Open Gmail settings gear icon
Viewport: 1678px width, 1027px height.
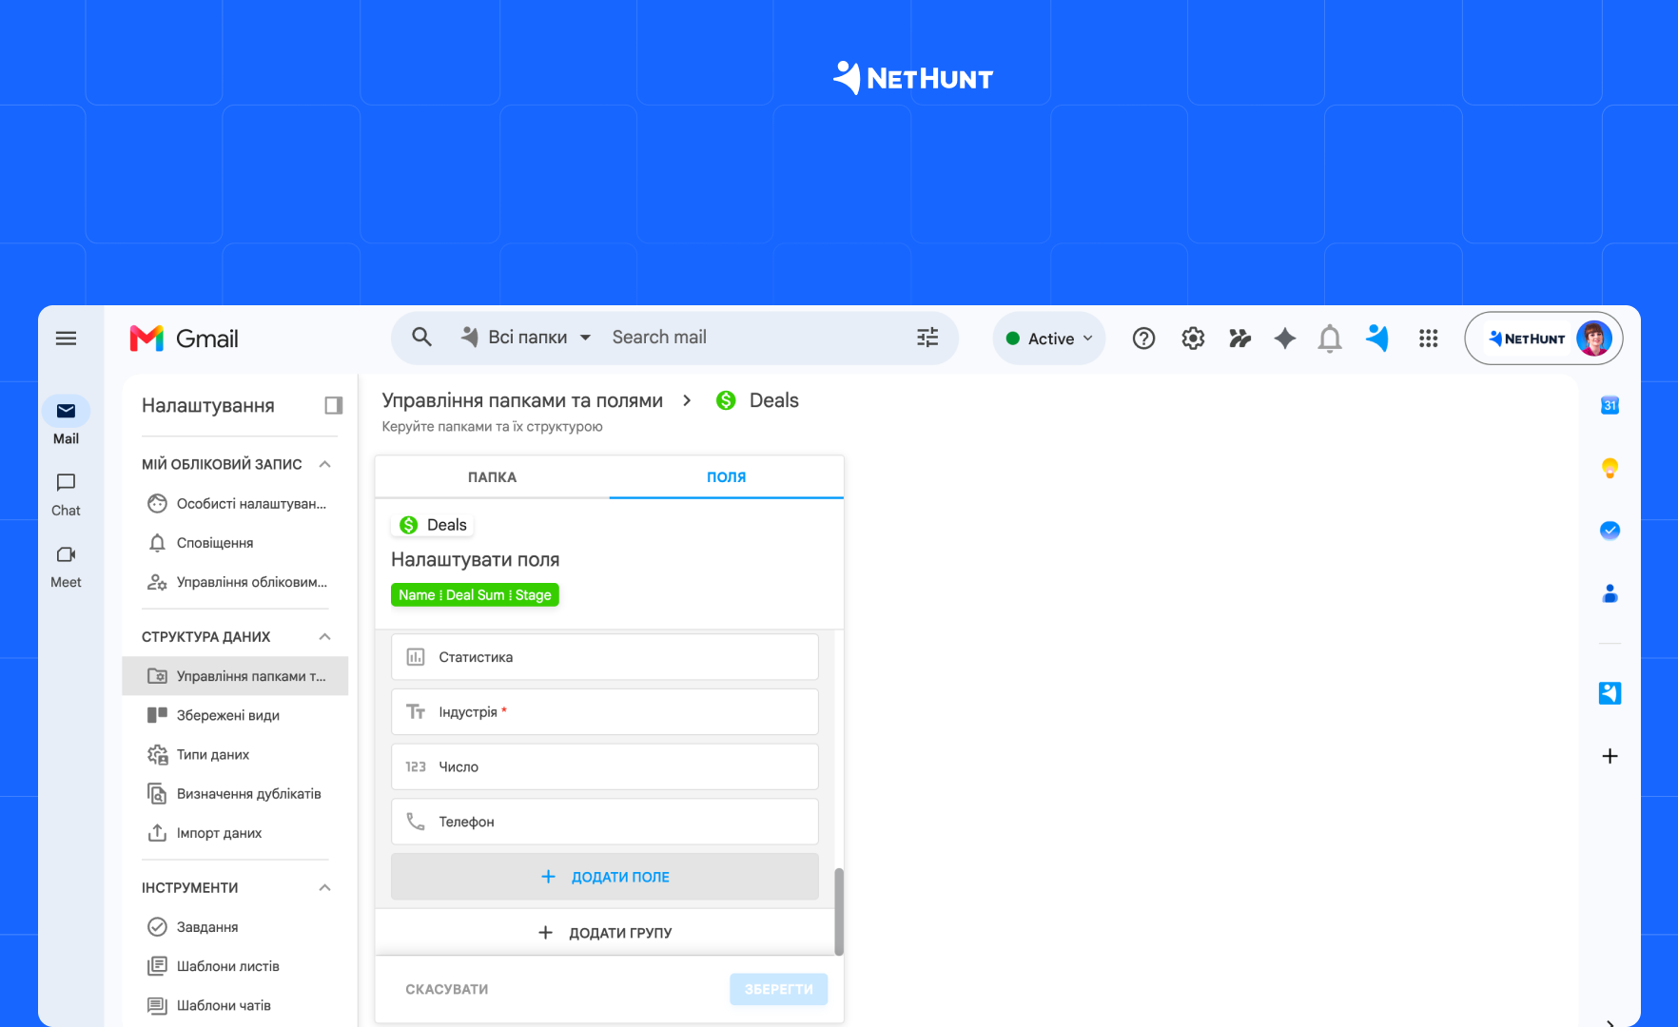1193,339
